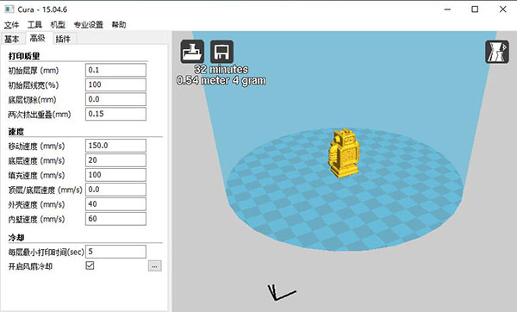Open fan cooling extra settings ellipsis button
Image resolution: width=517 pixels, height=312 pixels.
click(154, 265)
